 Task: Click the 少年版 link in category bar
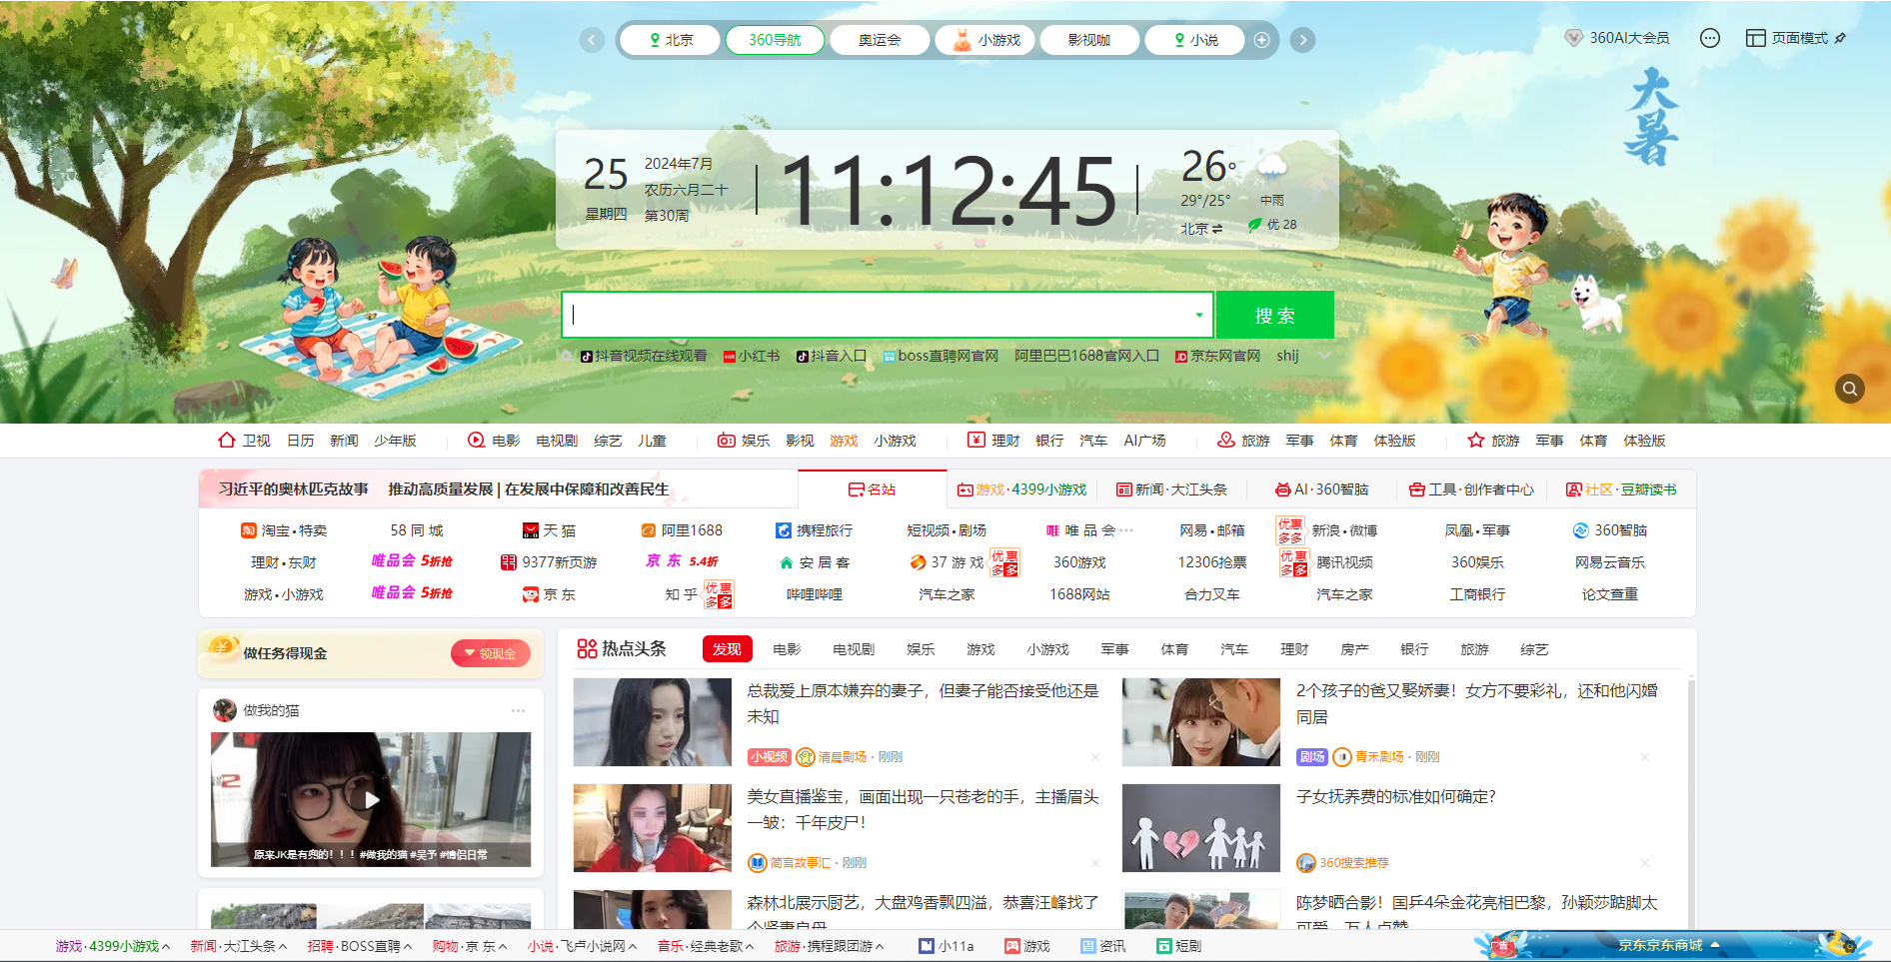pos(395,441)
